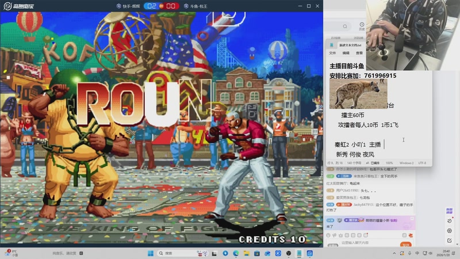Click the number 761996915 in notepad
Viewport: 460px width, 259px height.
coord(380,76)
